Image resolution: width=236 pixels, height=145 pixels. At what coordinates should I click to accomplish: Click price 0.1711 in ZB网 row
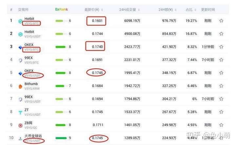(98, 125)
